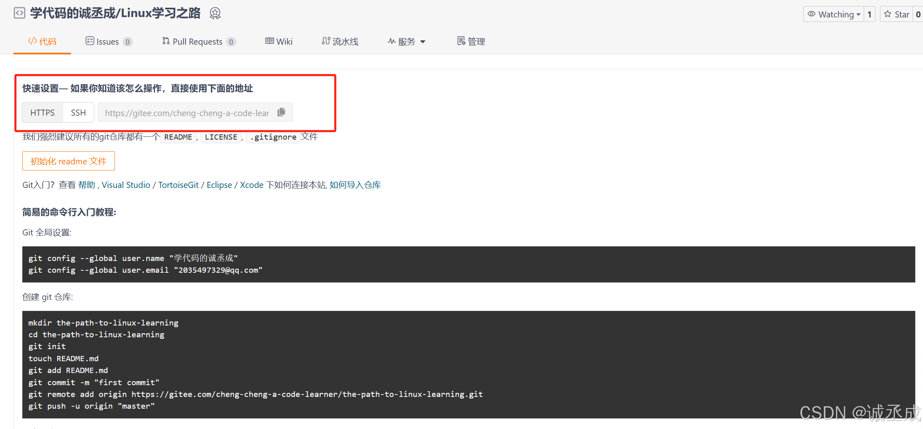Image resolution: width=923 pixels, height=429 pixels.
Task: Click the git config user.email command line
Action: (145, 270)
